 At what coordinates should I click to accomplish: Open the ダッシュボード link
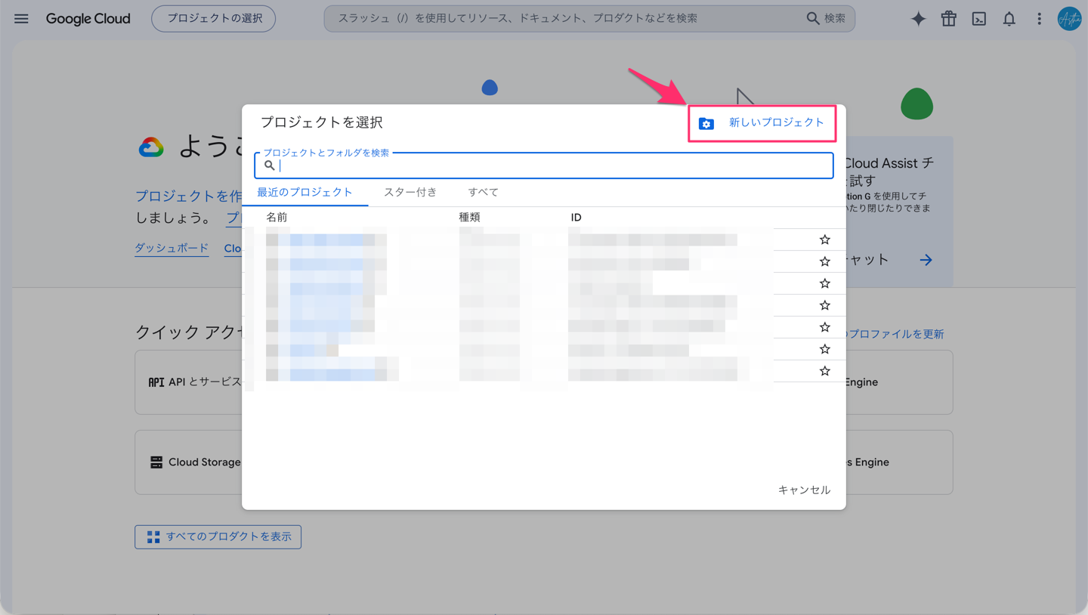point(172,248)
